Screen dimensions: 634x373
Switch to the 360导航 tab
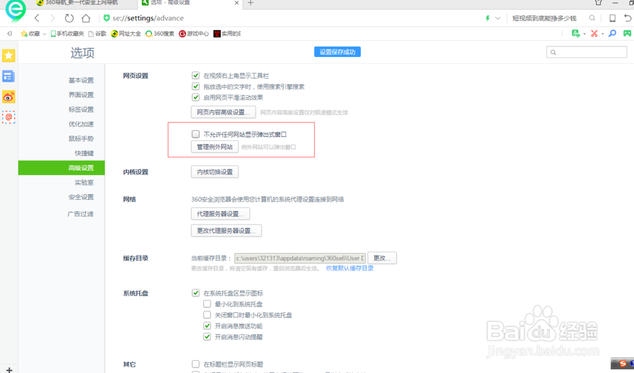(x=82, y=3)
